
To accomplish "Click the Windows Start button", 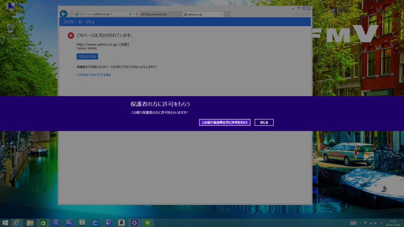I will click(x=5, y=223).
